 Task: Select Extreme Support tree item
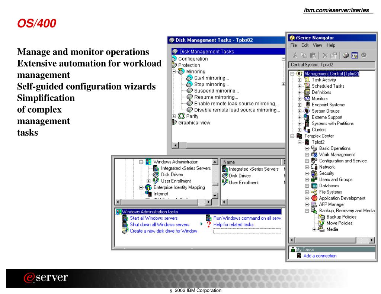point(327,117)
